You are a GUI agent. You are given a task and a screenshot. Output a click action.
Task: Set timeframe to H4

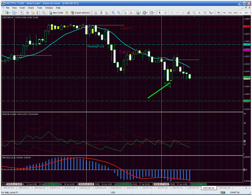246,12
